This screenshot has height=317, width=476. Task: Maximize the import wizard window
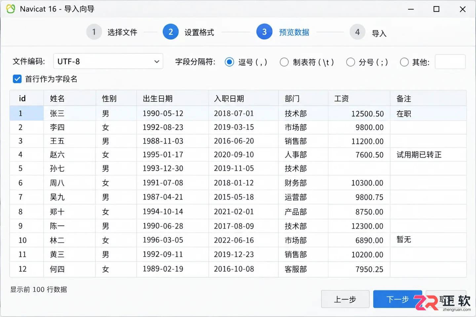[436, 9]
